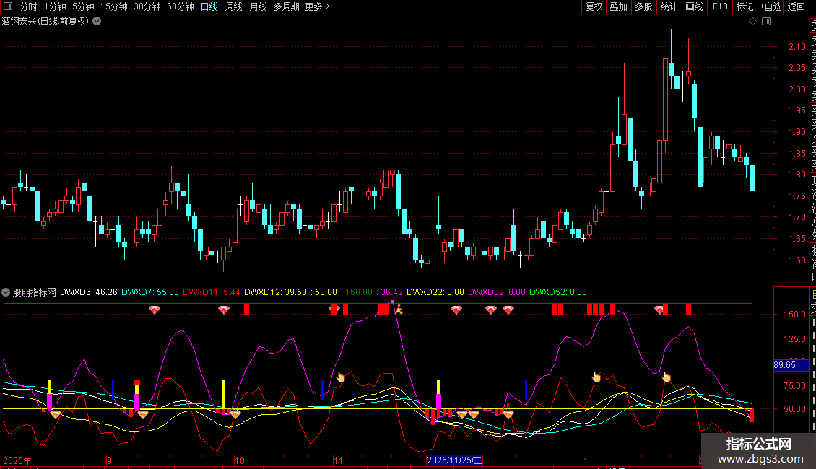Expand the 酒钢宏兴 chart title dropdown
The image size is (816, 469).
(x=97, y=22)
